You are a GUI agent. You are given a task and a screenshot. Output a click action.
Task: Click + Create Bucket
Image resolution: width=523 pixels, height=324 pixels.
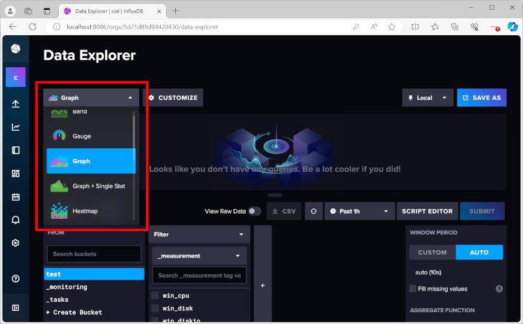74,312
